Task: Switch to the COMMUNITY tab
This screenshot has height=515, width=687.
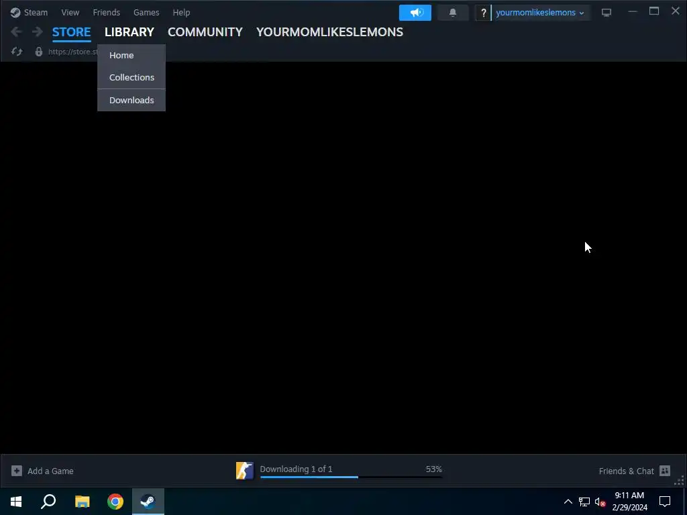Action: [x=205, y=32]
